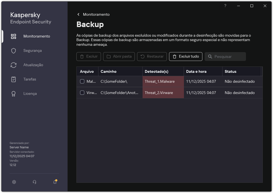This screenshot has width=273, height=193.
Task: Click the Licença key icon
Action: coord(13,93)
